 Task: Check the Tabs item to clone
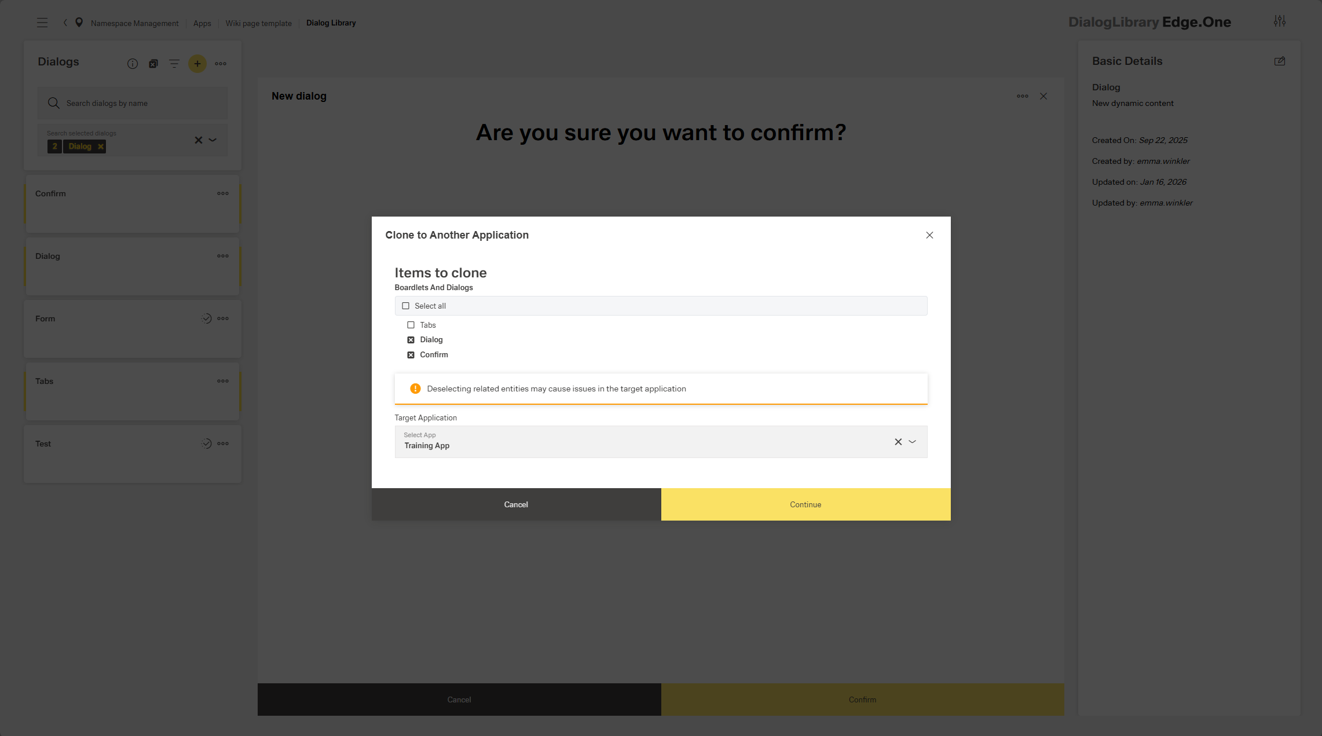tap(411, 325)
